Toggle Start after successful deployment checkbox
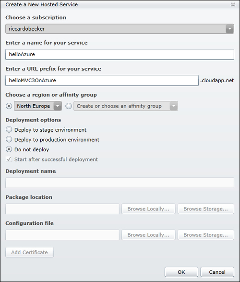Screen dimensions: 240x282 coord(9,159)
